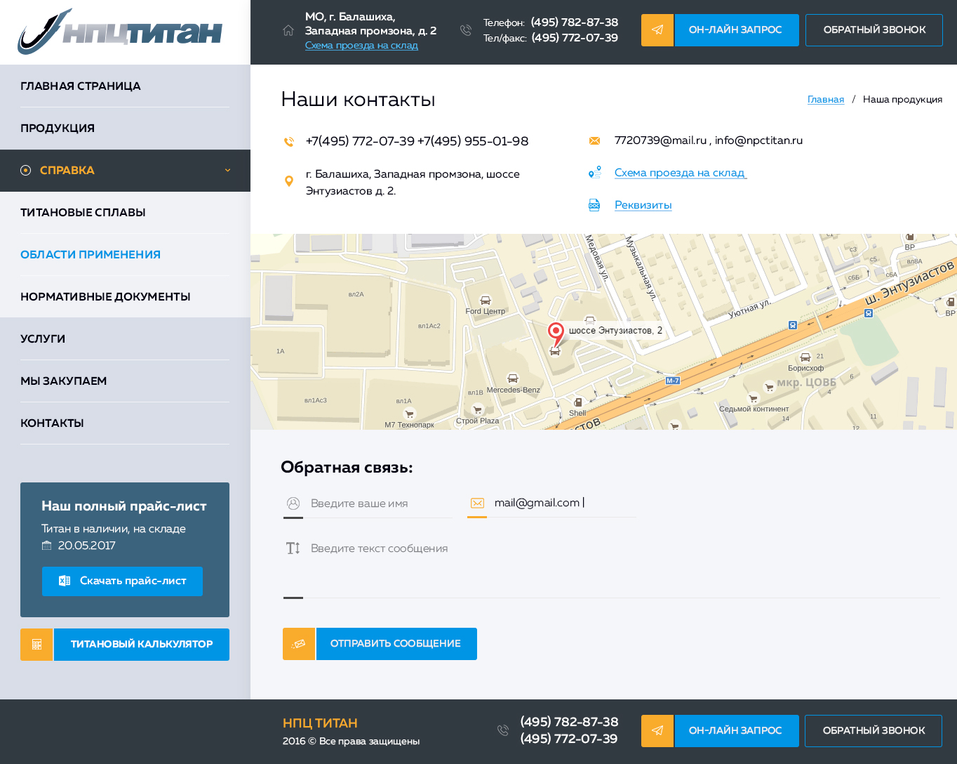Open Реквизиты link
This screenshot has height=764, width=957.
click(643, 205)
